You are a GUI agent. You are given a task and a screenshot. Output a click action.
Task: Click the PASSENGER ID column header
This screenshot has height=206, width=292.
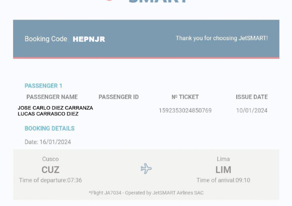click(119, 97)
